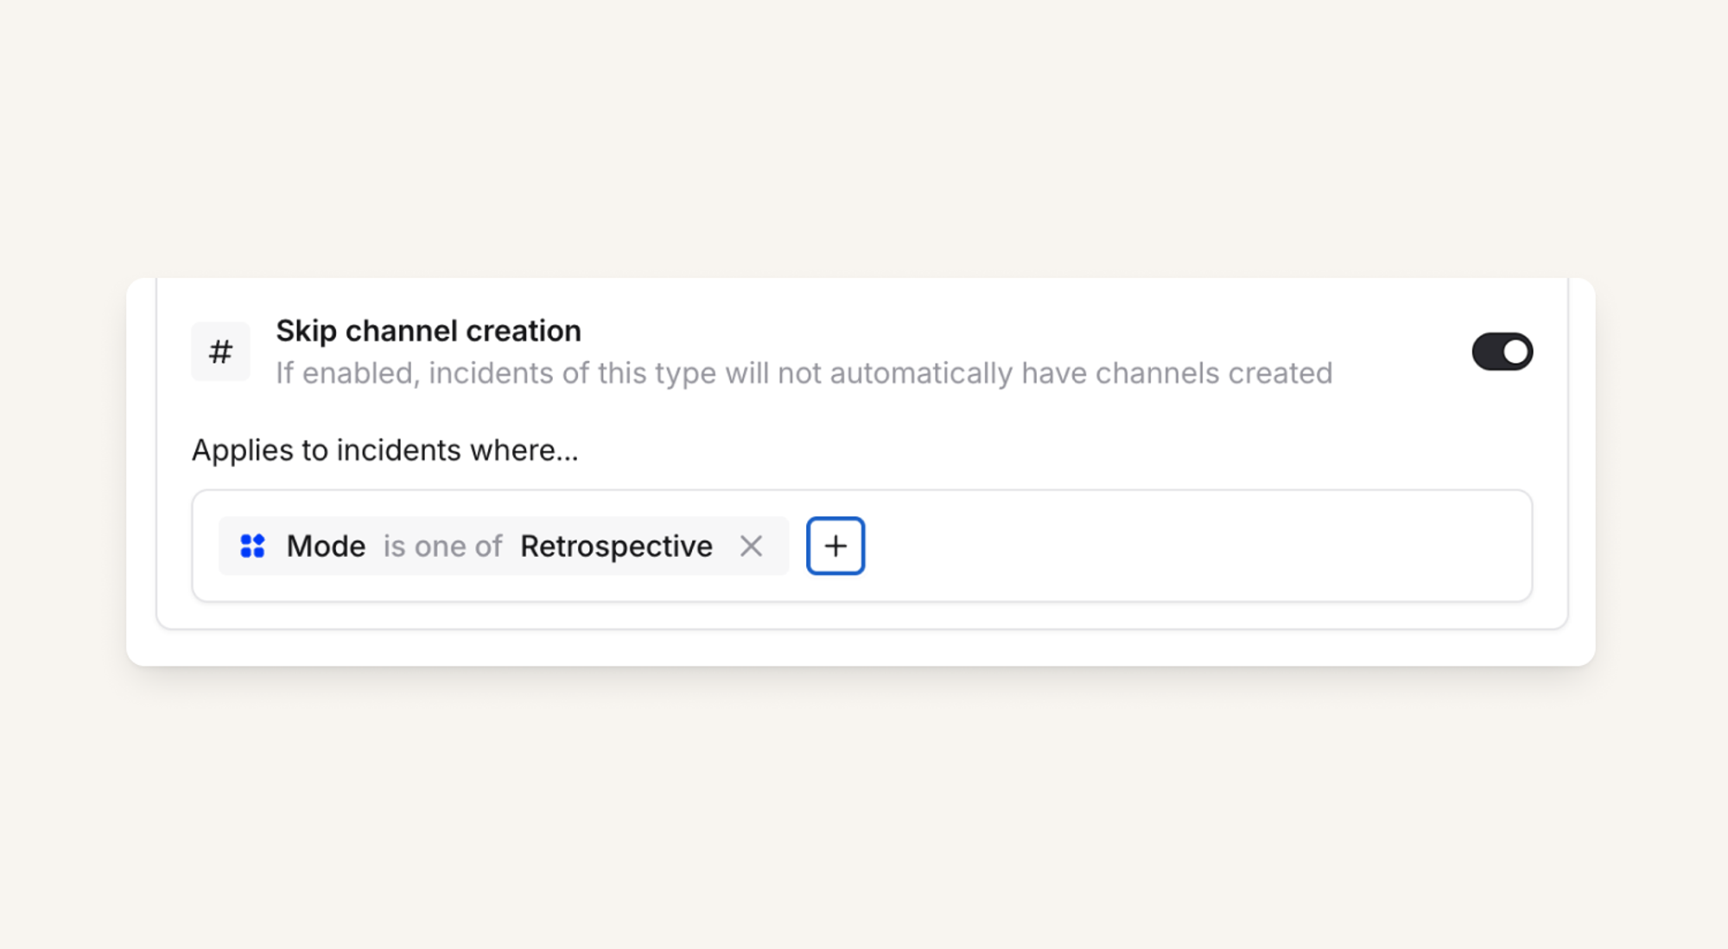This screenshot has width=1728, height=949.
Task: Select the word 'channels' in description
Action: coord(1158,373)
